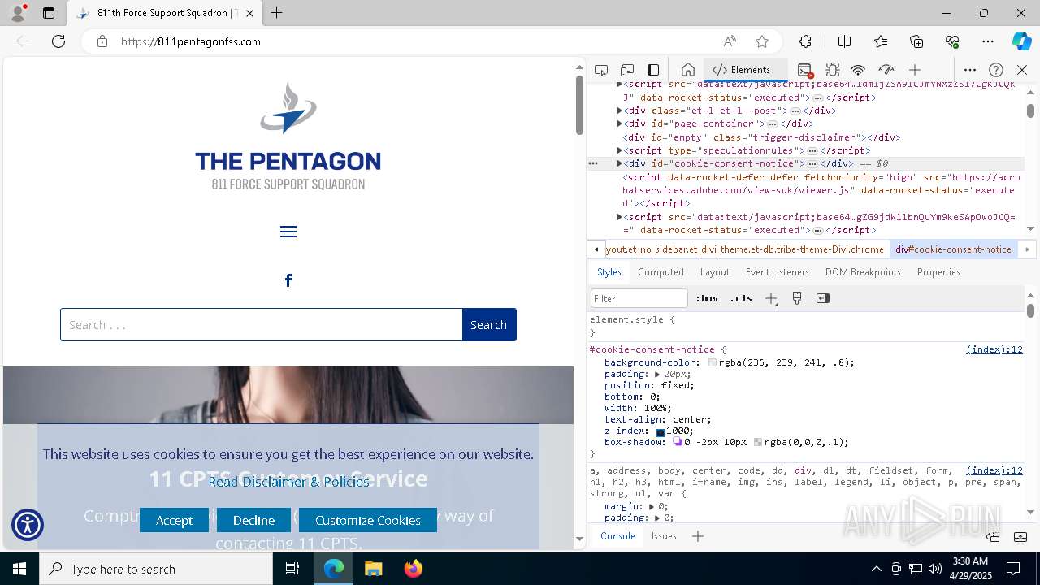Expand the base64 script node below viewer.js

pos(619,217)
